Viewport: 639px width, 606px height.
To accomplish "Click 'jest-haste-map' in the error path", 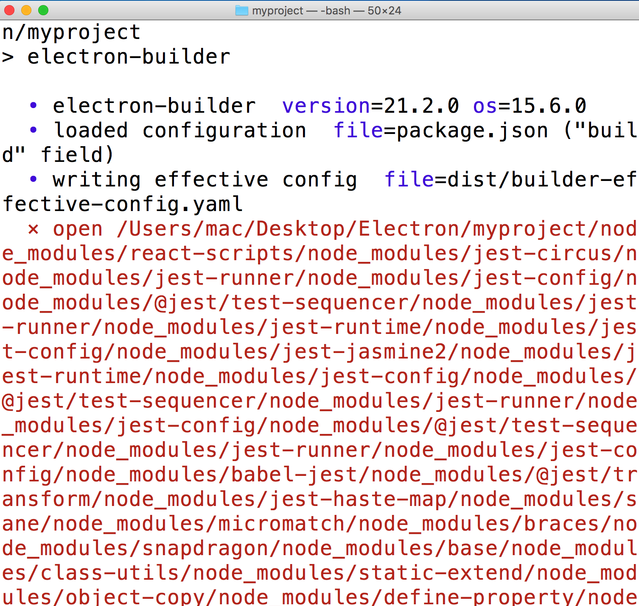I will pos(358,499).
